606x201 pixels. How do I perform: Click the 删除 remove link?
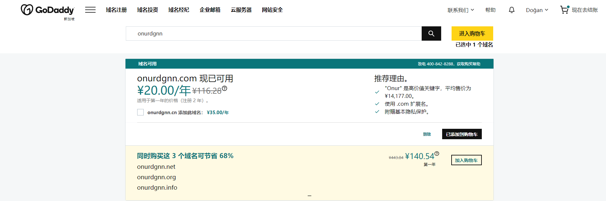(427, 134)
